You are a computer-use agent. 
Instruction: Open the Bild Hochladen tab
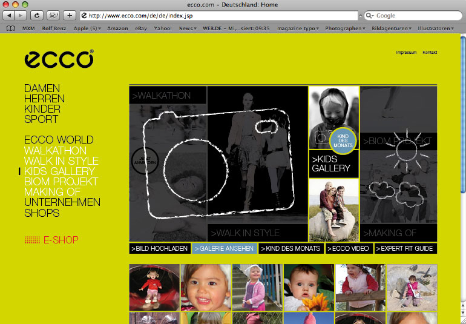click(160, 248)
